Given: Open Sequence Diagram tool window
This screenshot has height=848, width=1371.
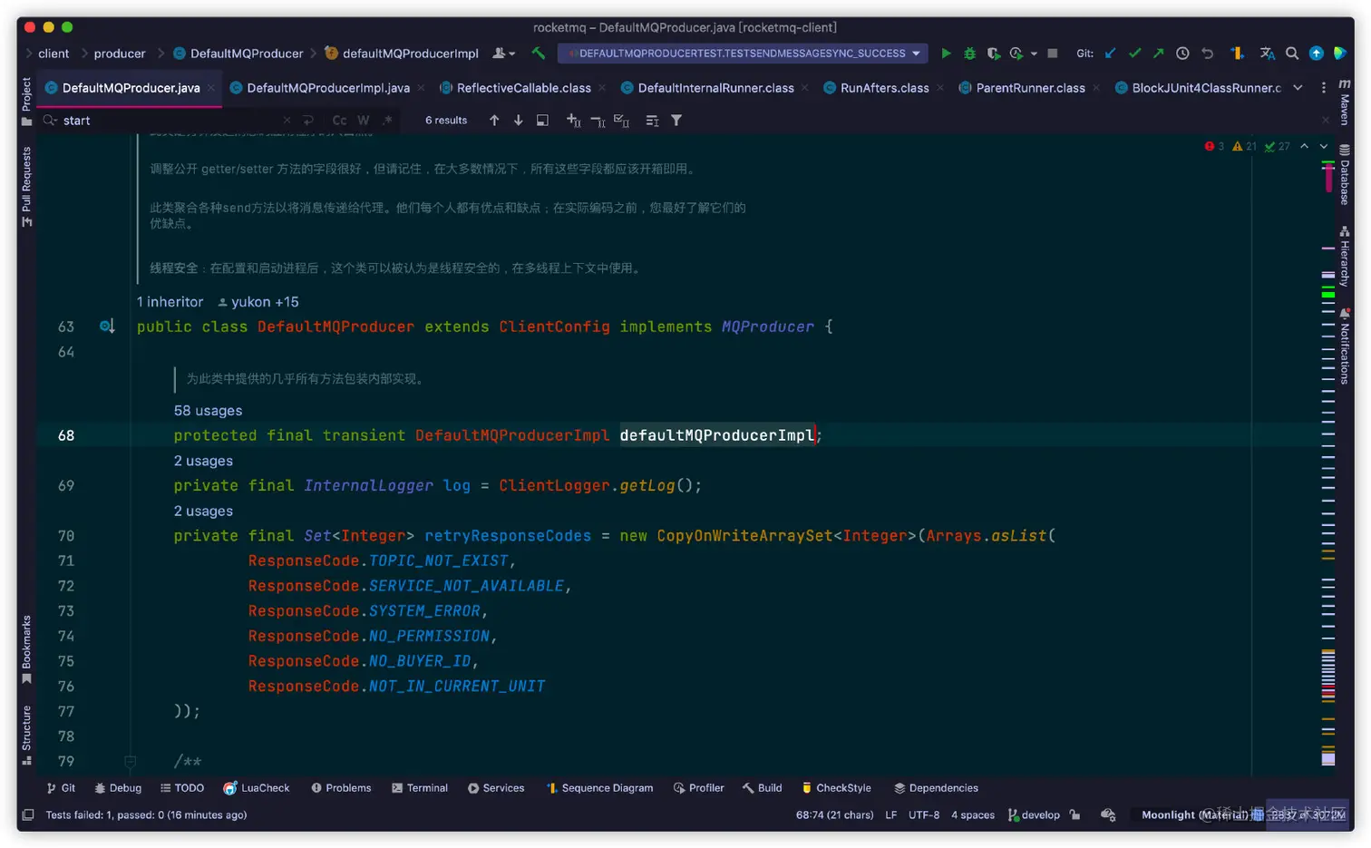Looking at the screenshot, I should [x=599, y=788].
